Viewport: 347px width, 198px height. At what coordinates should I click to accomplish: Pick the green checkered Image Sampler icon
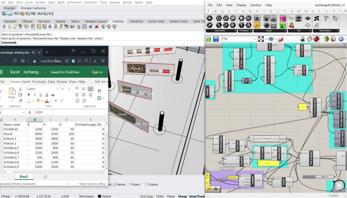(x=283, y=25)
